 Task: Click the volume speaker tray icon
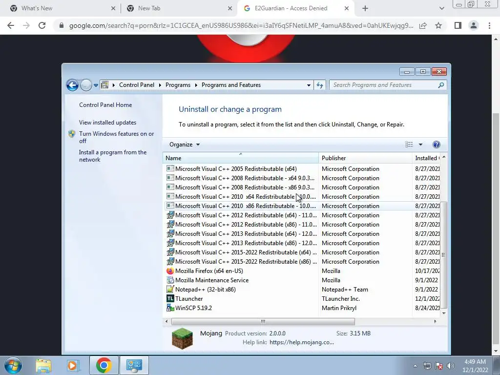point(451,366)
